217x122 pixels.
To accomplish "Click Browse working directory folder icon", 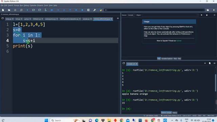I will click(208, 10).
